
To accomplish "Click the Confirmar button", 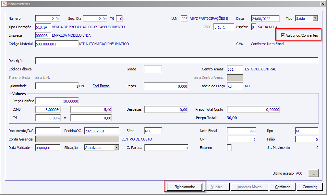I will coord(282,187).
